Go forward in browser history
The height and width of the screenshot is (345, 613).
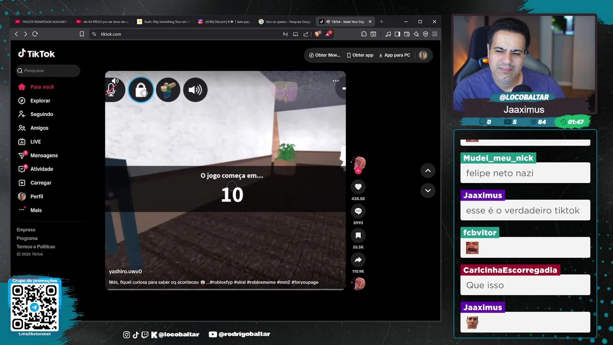point(25,34)
